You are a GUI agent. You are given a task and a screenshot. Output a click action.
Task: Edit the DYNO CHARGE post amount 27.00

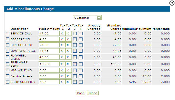coord(49,45)
